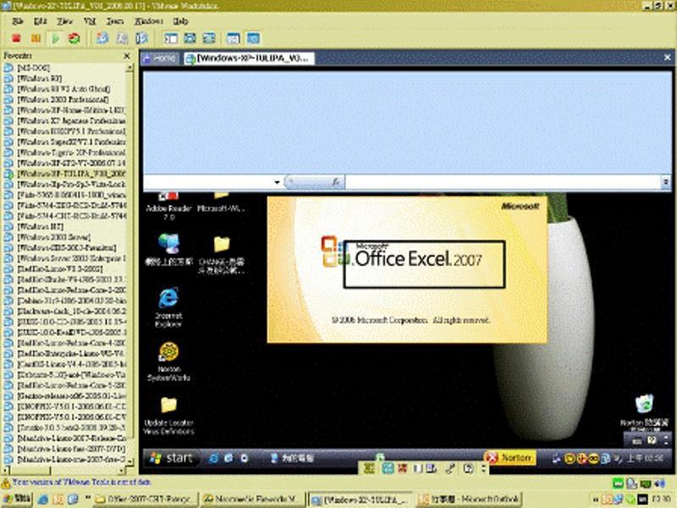Switch to the Microsoft Outlook taskbar button
Screen dimensions: 677x508
point(469,500)
